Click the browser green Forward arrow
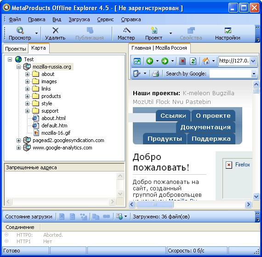The width and height of the screenshot is (262, 257). click(165, 61)
